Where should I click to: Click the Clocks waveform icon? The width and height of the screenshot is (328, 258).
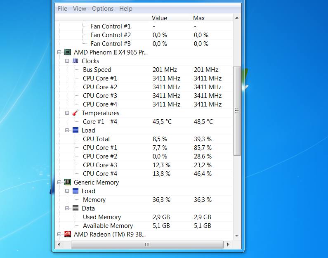pos(76,61)
